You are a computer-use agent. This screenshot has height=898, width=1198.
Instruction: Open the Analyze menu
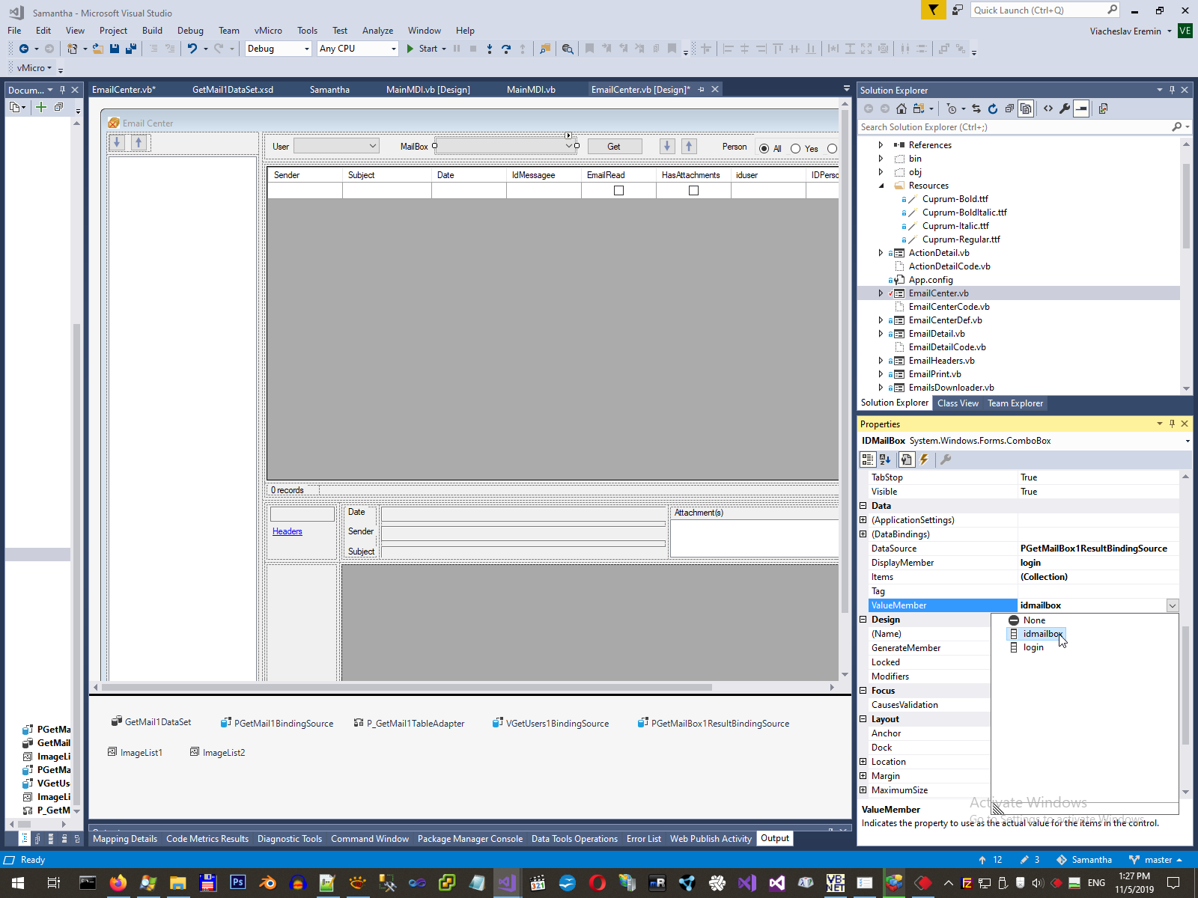377,31
